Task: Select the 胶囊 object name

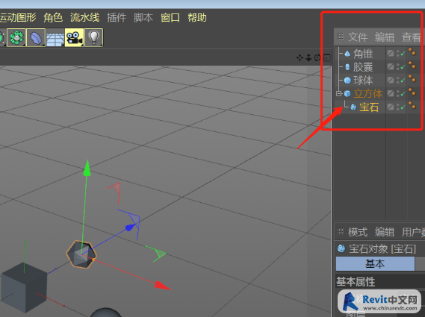Action: (363, 67)
